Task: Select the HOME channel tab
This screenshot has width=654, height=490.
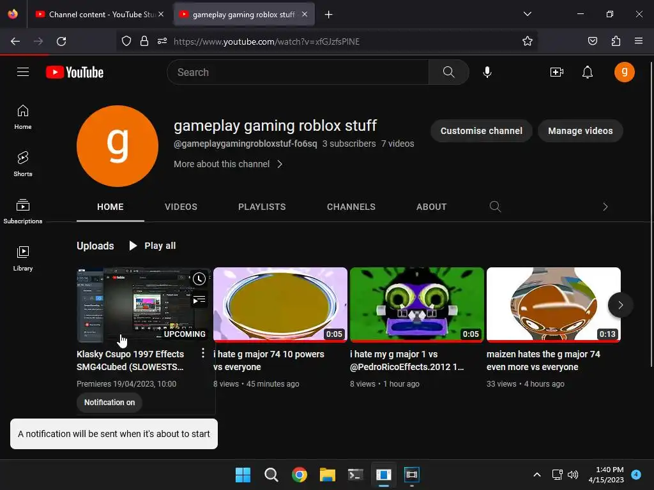Action: coord(110,207)
